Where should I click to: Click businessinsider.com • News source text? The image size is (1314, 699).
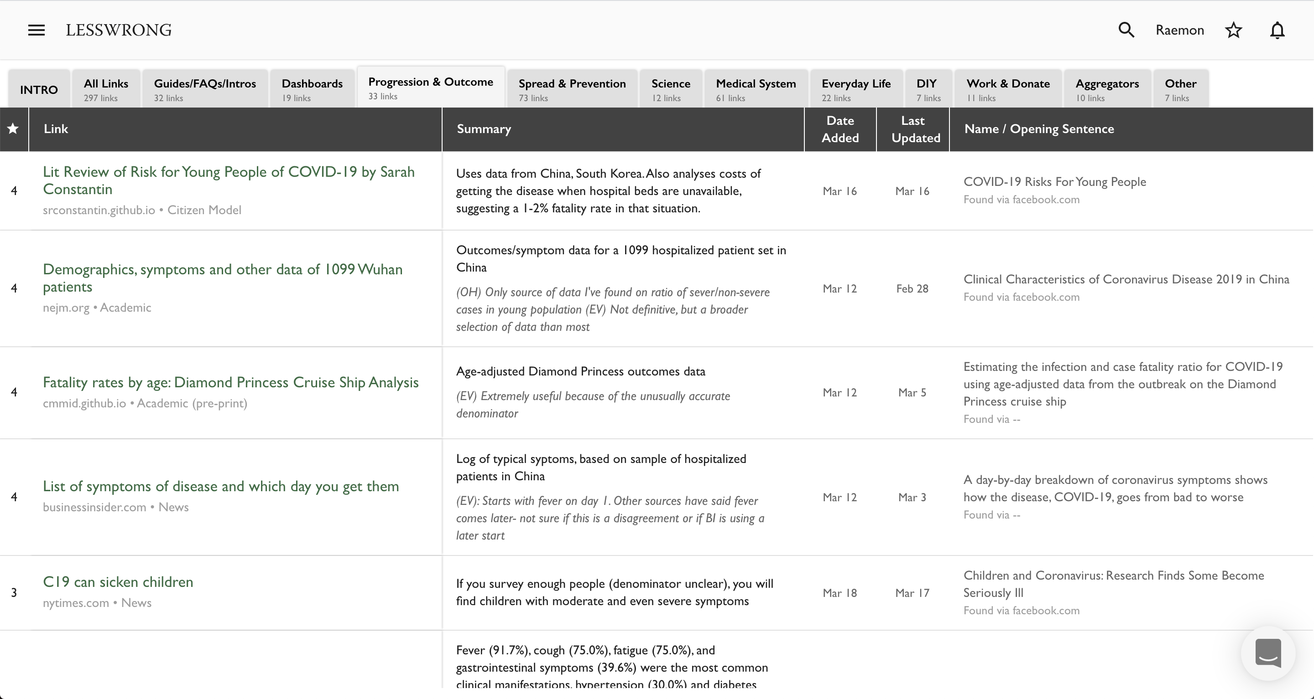tap(116, 508)
